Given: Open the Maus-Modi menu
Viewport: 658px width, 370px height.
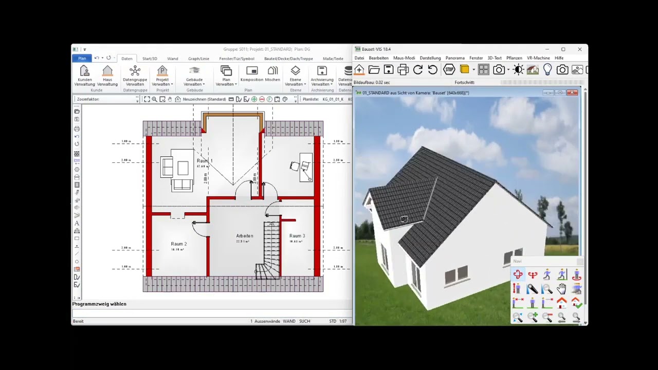Looking at the screenshot, I should point(404,58).
